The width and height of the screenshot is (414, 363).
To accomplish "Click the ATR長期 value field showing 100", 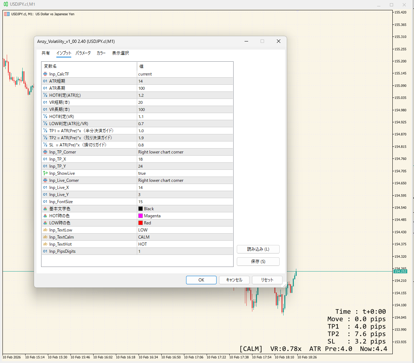I will tap(142, 88).
